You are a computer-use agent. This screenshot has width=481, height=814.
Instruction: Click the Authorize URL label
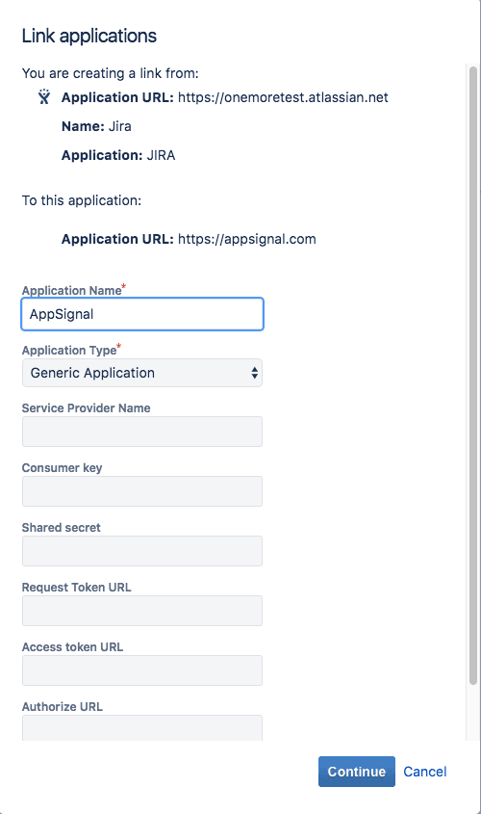[63, 706]
